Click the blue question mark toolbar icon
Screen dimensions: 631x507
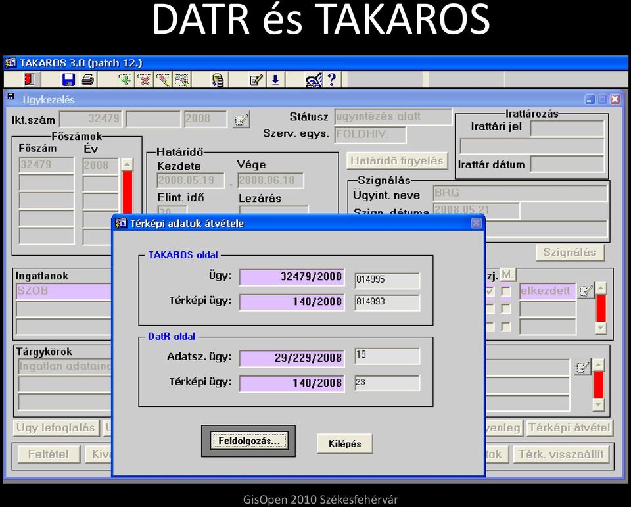(x=331, y=80)
